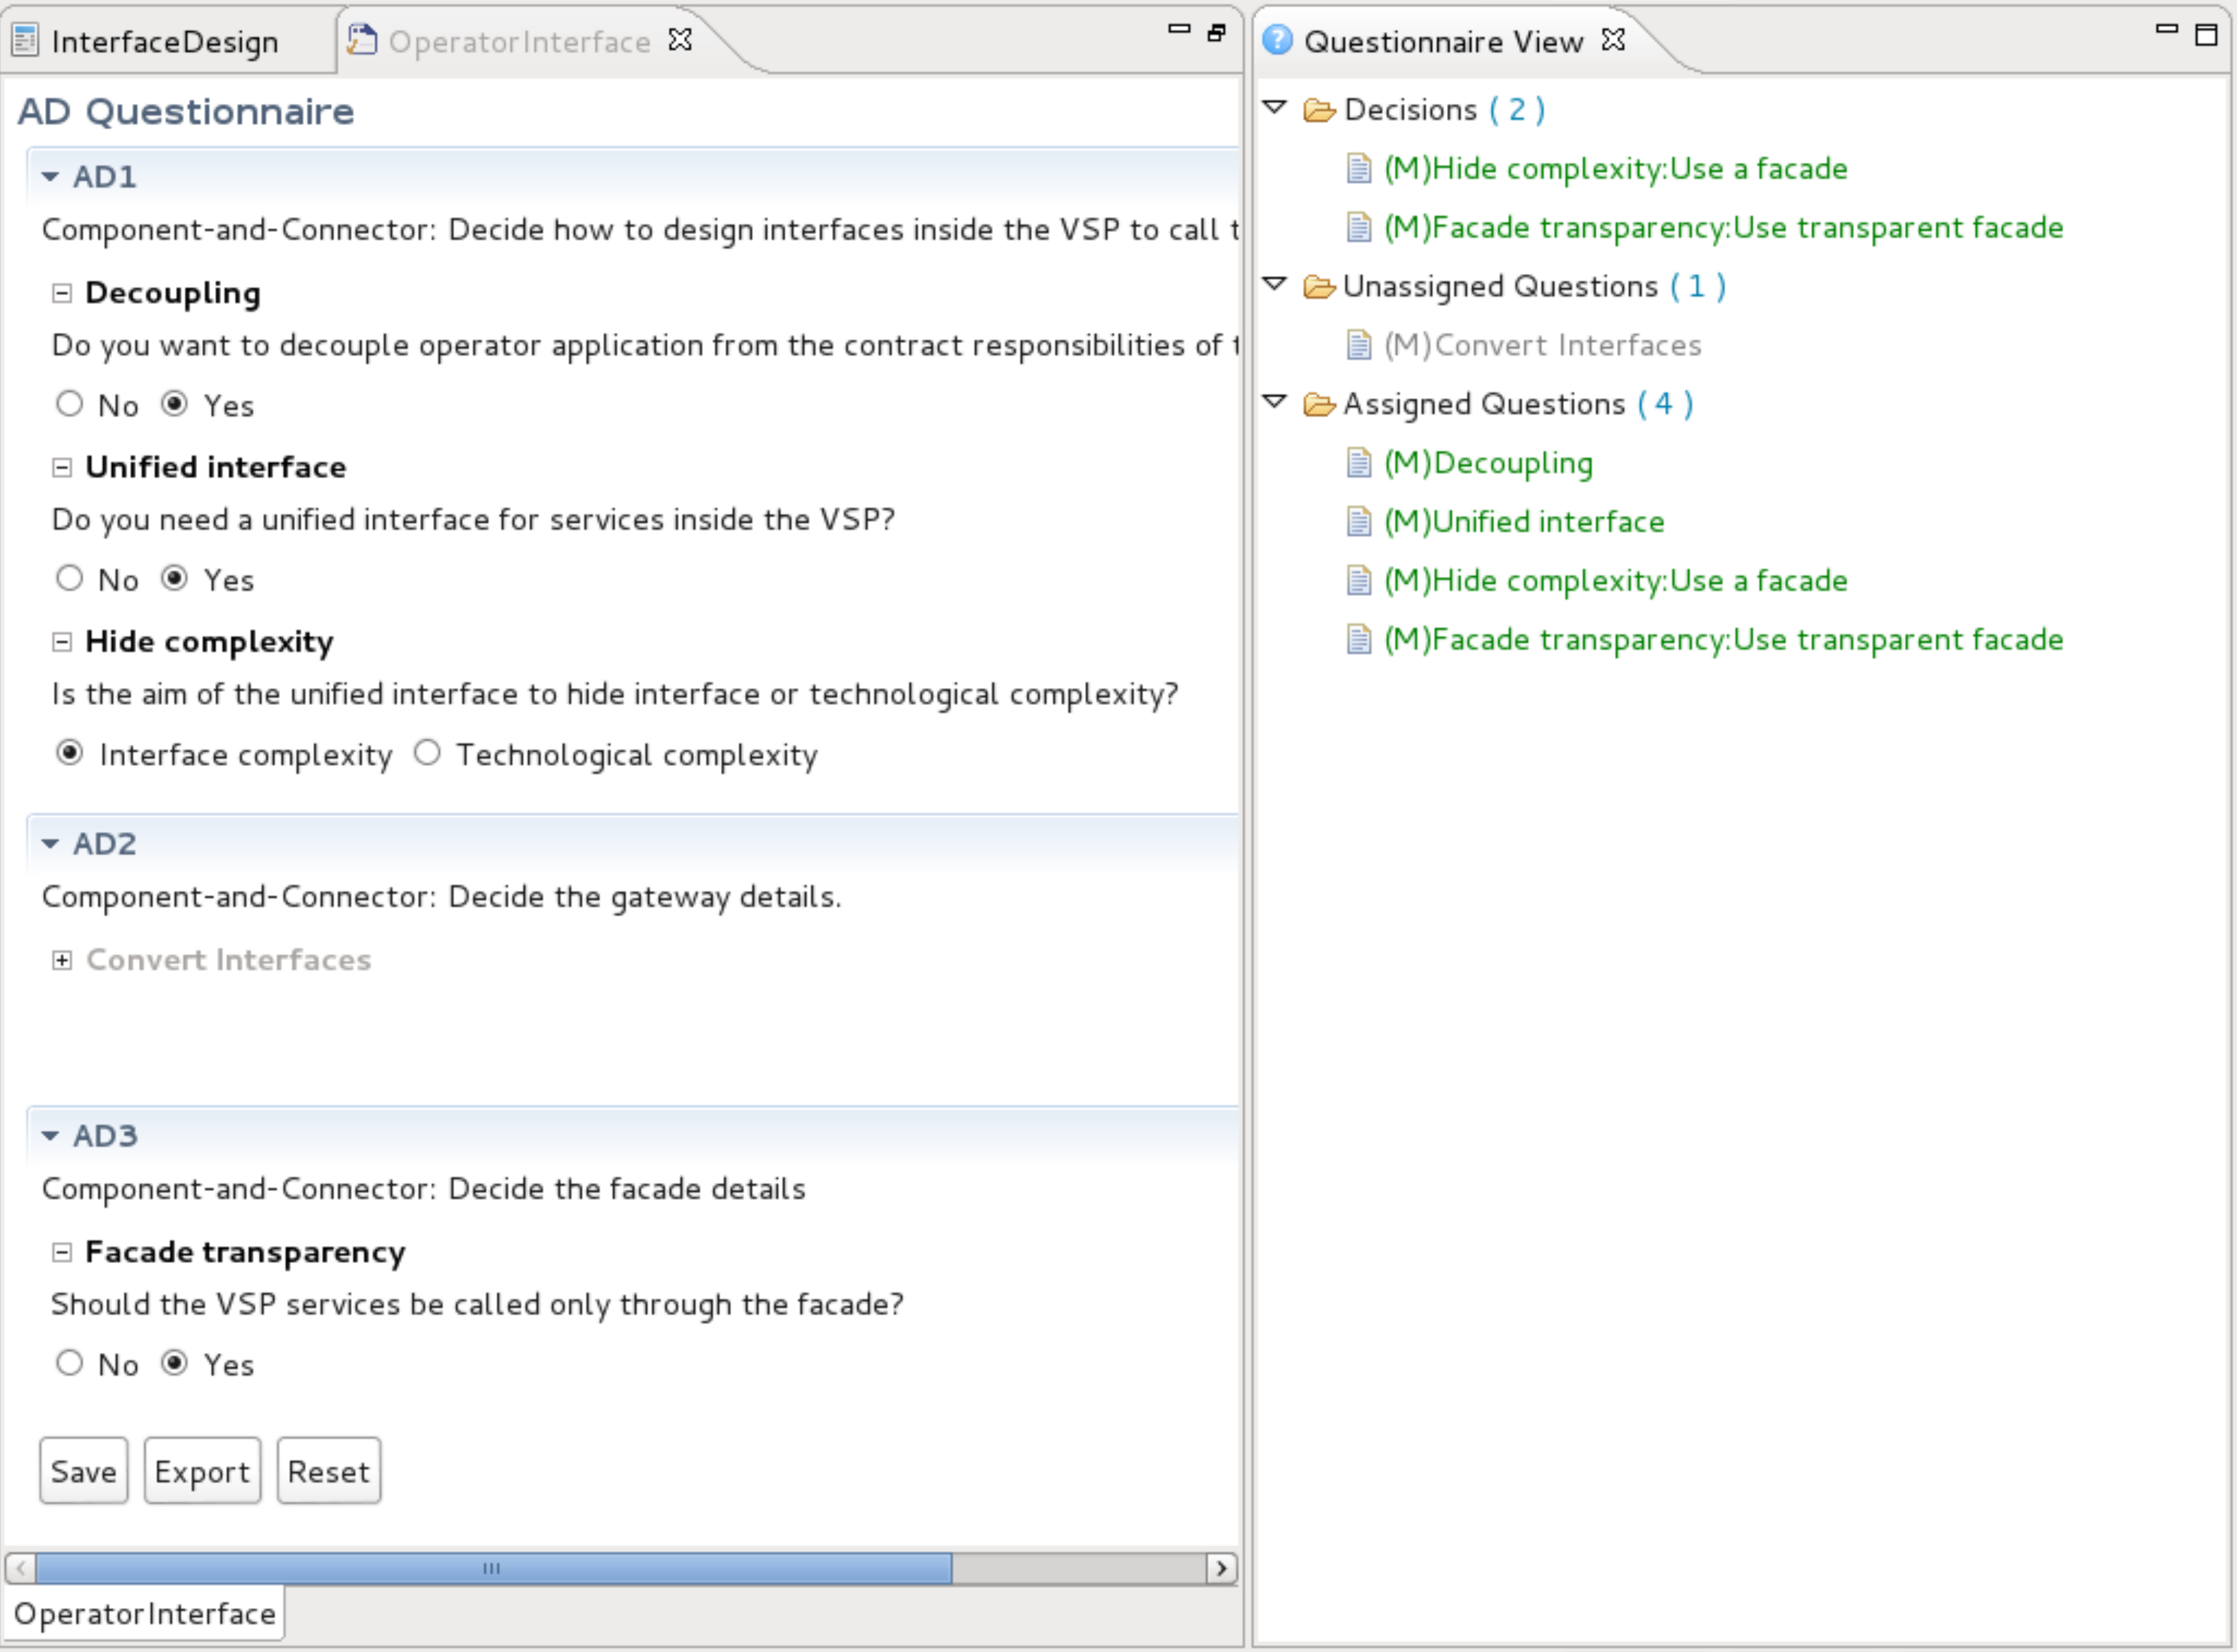Select (M)Hide complexity:Use a facade under Decisions
Image resolution: width=2237 pixels, height=1652 pixels.
point(1615,168)
